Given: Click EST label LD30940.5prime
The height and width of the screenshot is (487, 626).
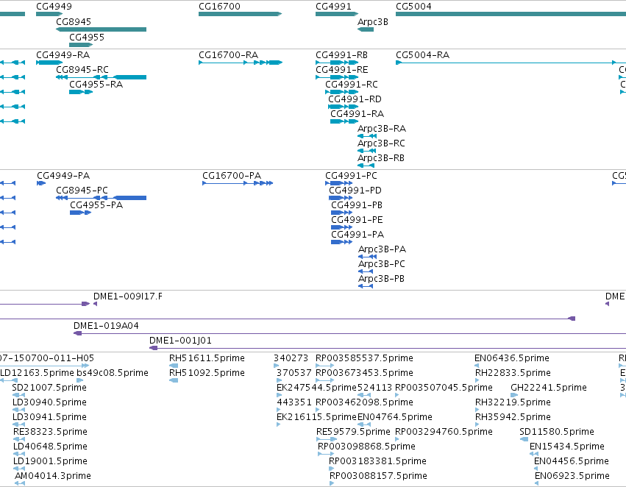Looking at the screenshot, I should (49, 403).
